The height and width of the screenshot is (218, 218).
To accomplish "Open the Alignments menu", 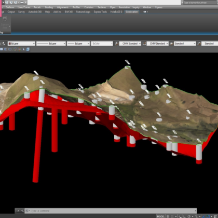I will coord(63,7).
